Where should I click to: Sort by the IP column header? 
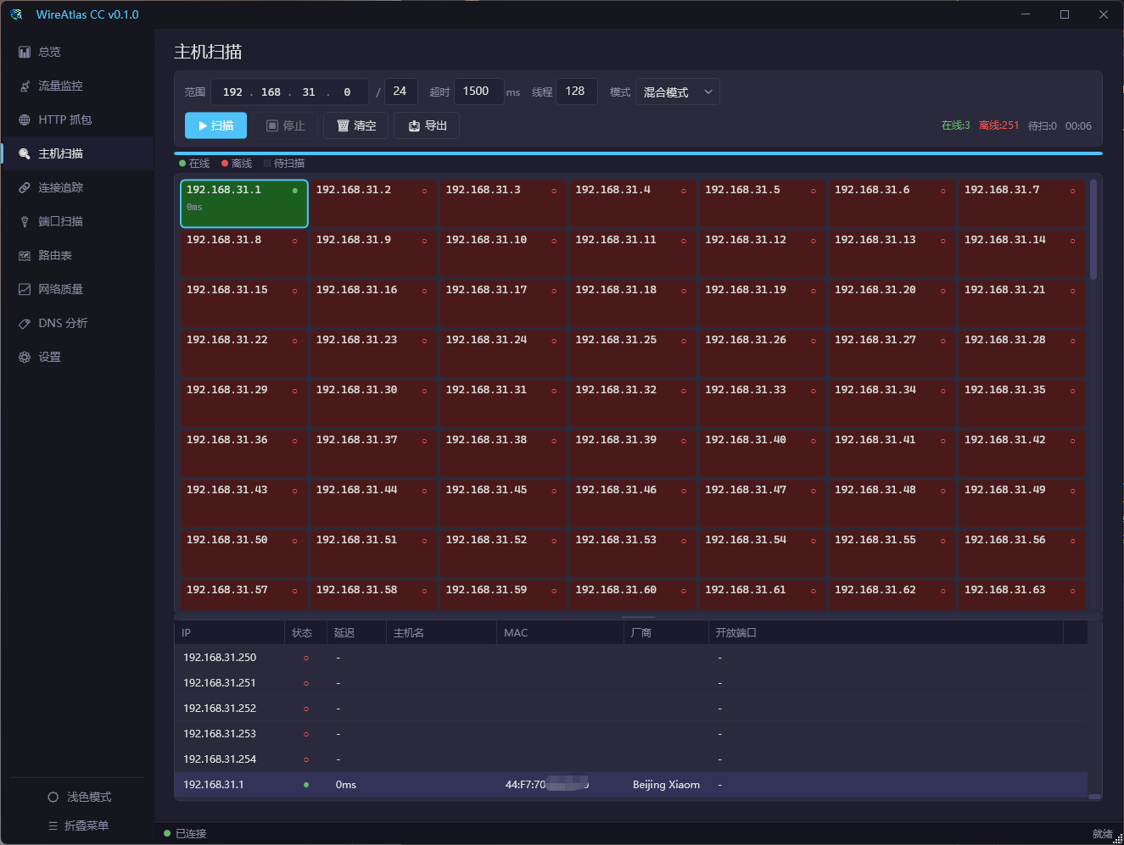coord(229,632)
